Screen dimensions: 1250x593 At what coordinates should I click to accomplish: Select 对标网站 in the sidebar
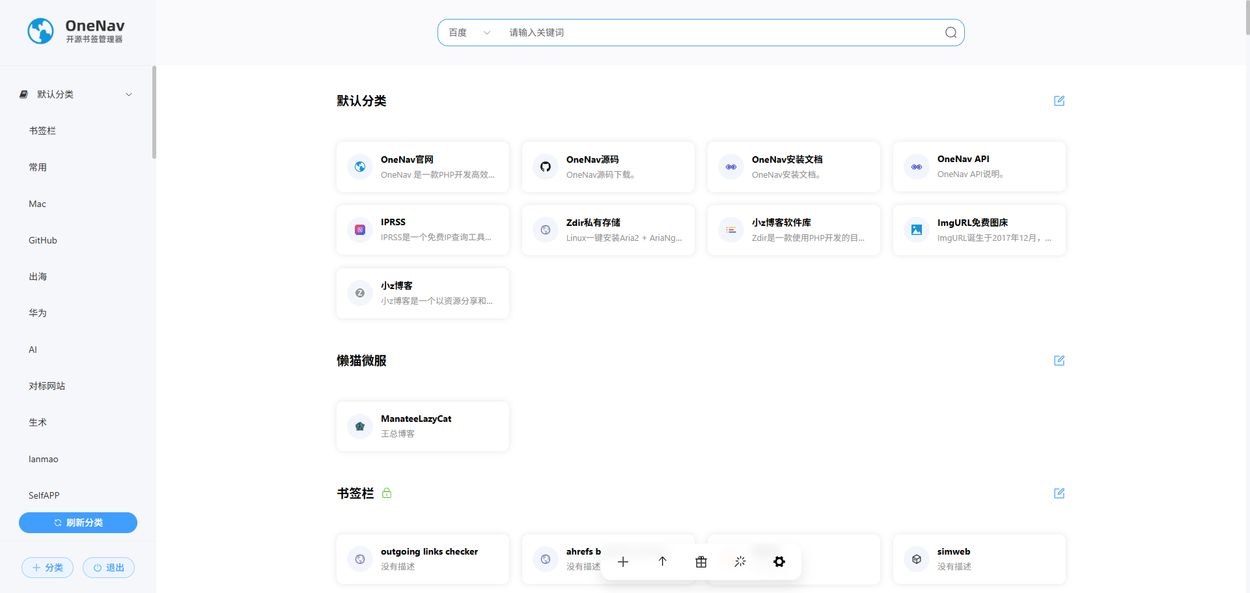[x=47, y=386]
